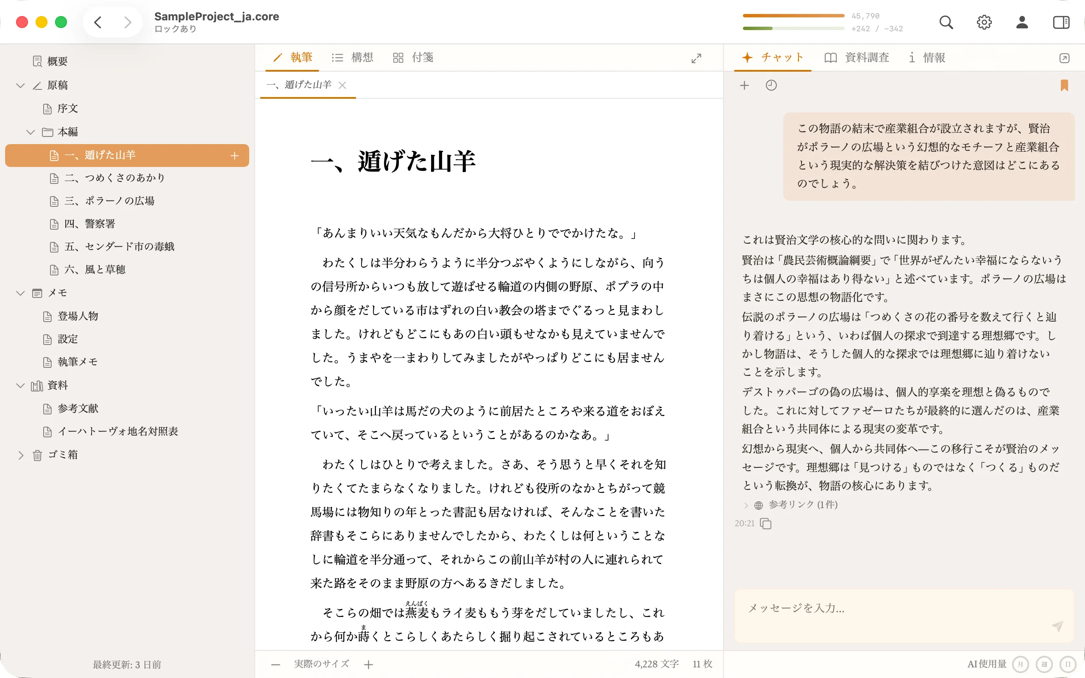Expand 参考リンク (1件) disclosure
Viewport: 1085px width, 678px height.
(x=746, y=505)
